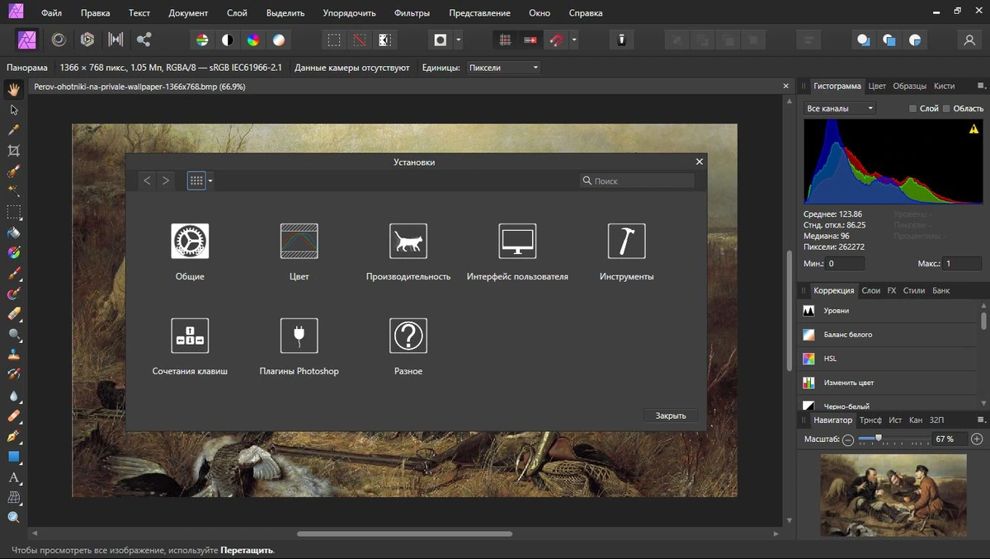Switch to the Образцы tab

910,86
